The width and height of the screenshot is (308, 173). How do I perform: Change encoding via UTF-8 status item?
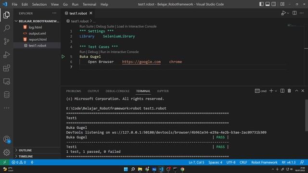pyautogui.click(x=231, y=162)
